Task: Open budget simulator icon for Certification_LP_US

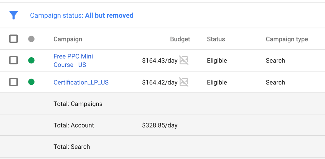Action: click(x=184, y=82)
